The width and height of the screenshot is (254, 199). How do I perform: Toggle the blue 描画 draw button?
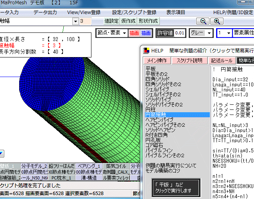click(146, 33)
